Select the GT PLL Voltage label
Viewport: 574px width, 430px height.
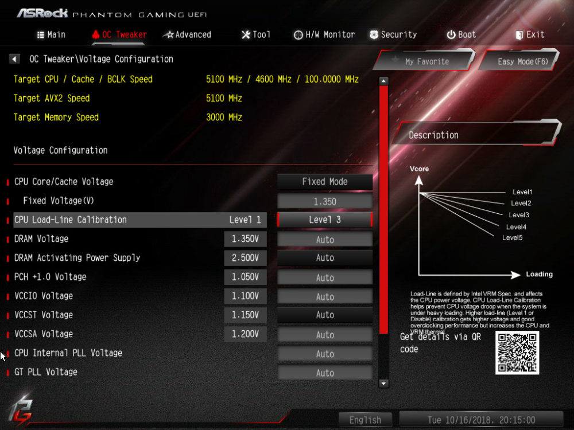[x=46, y=372]
